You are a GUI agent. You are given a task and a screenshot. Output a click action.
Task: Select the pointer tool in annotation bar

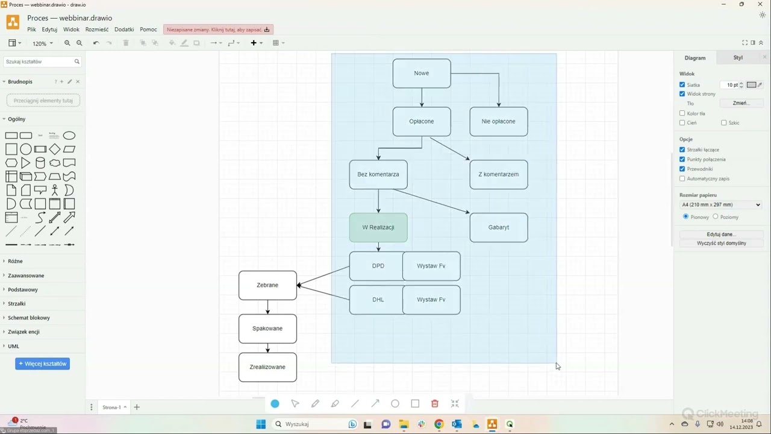[295, 403]
